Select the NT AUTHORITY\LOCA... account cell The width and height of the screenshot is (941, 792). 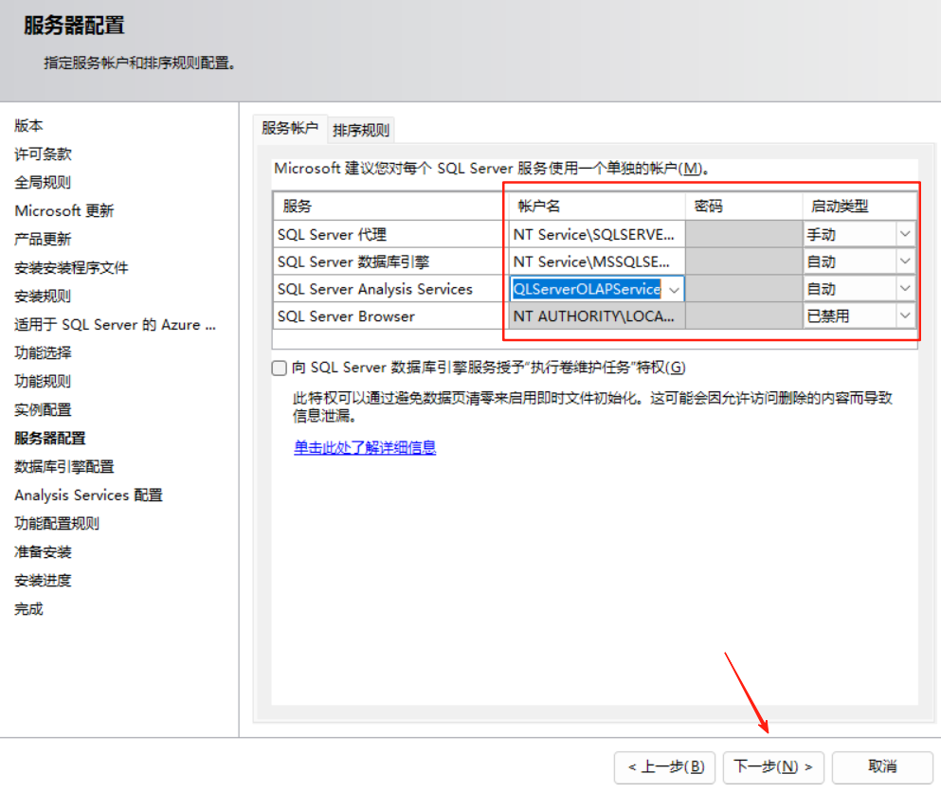(596, 315)
